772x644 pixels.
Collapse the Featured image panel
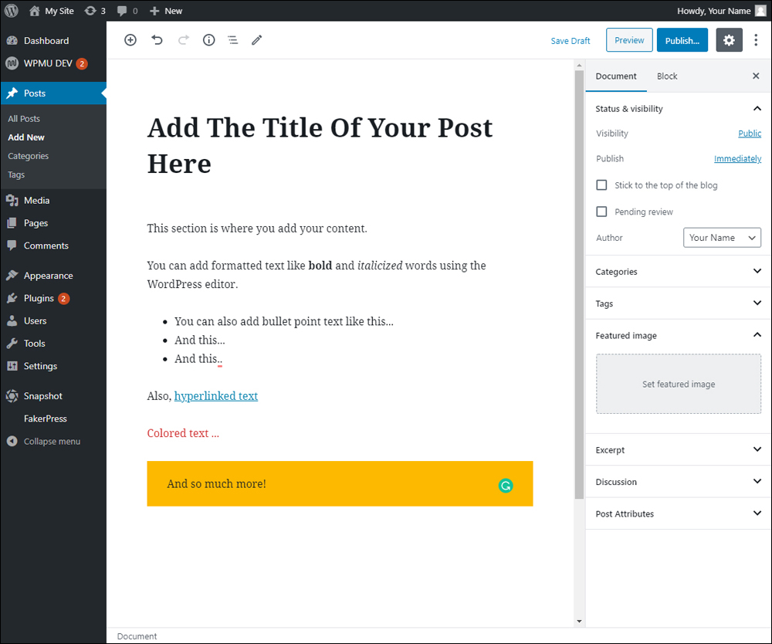pyautogui.click(x=757, y=335)
